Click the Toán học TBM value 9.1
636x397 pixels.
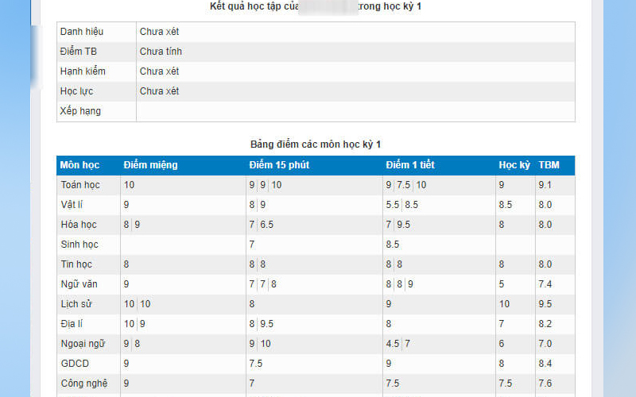[x=545, y=185]
